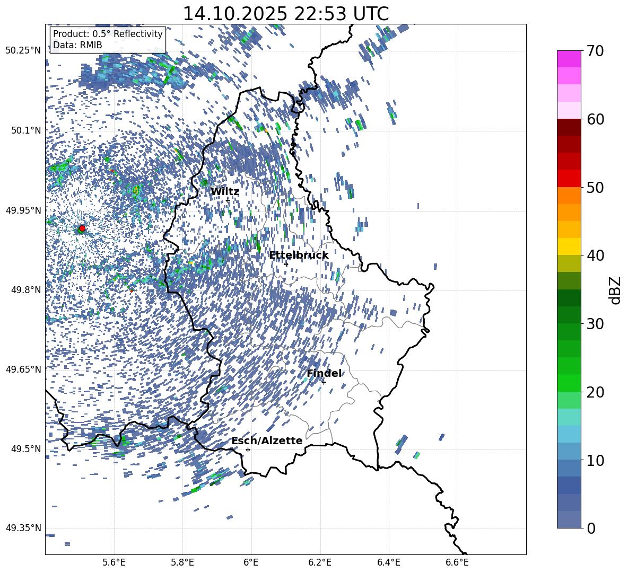This screenshot has width=628, height=573.
Task: Click the 60 tick on colorbar
Action: (595, 119)
